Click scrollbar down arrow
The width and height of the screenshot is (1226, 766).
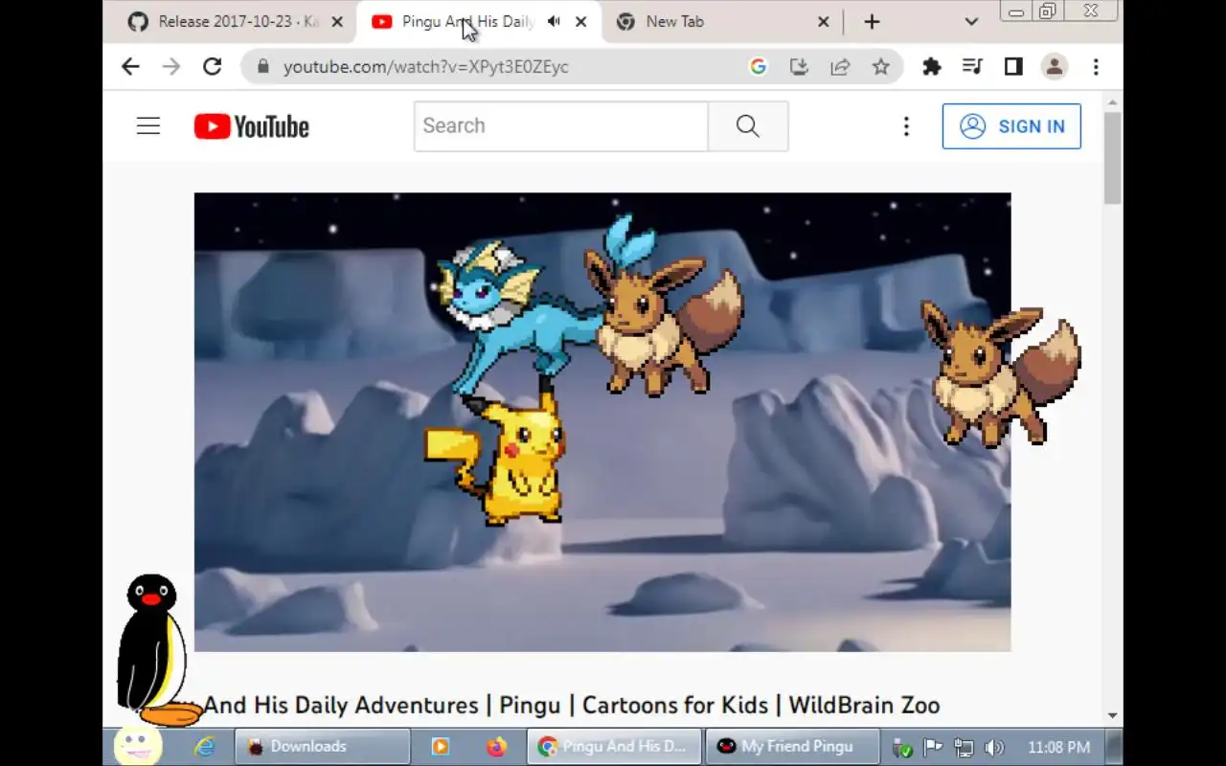coord(1112,715)
